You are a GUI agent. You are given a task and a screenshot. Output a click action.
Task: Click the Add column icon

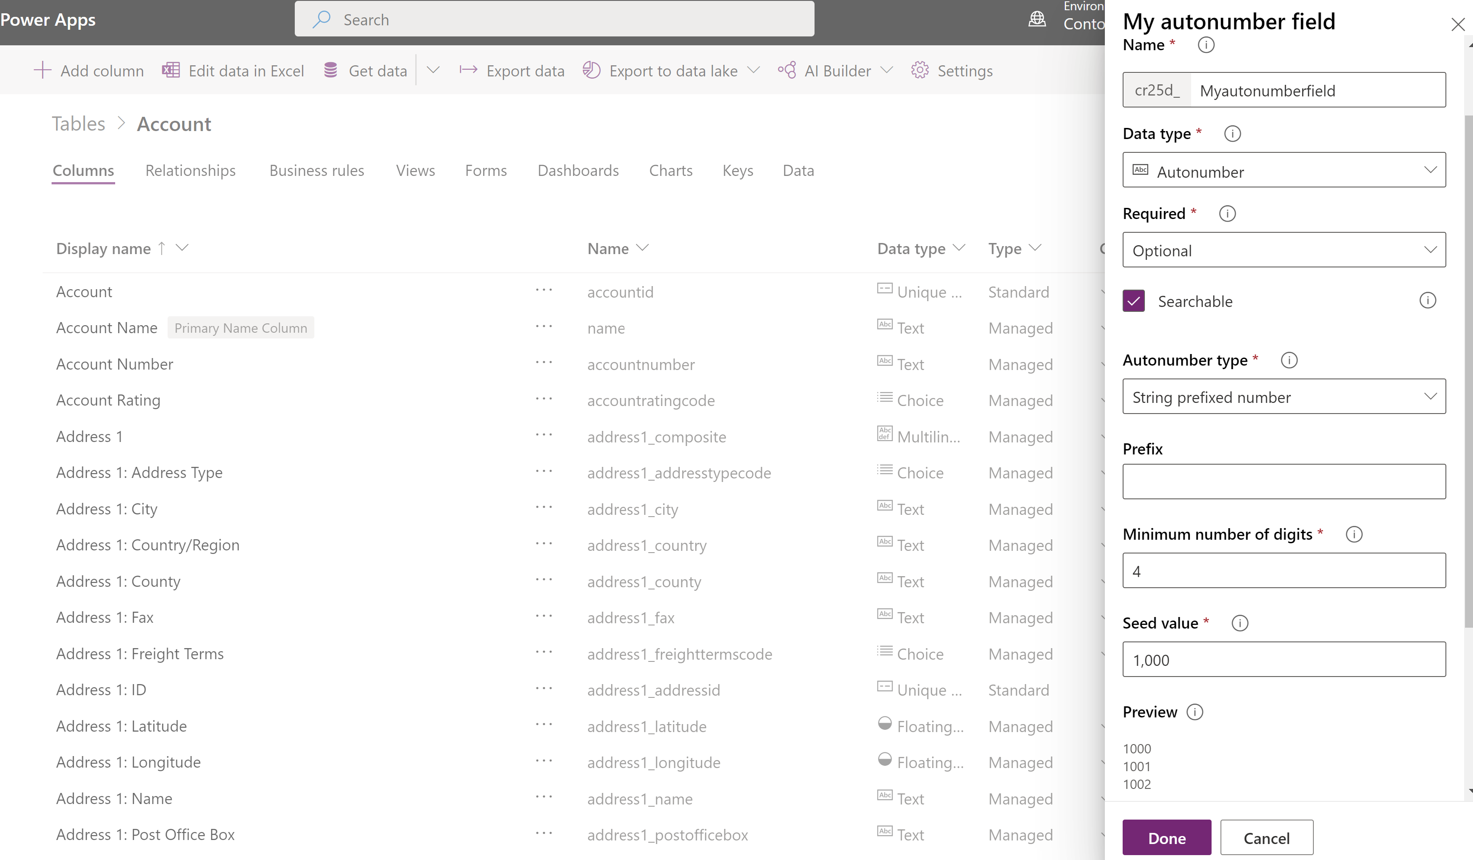42,70
